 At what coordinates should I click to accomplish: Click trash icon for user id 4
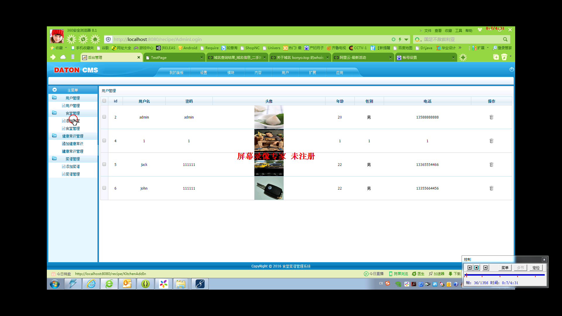pos(491,141)
